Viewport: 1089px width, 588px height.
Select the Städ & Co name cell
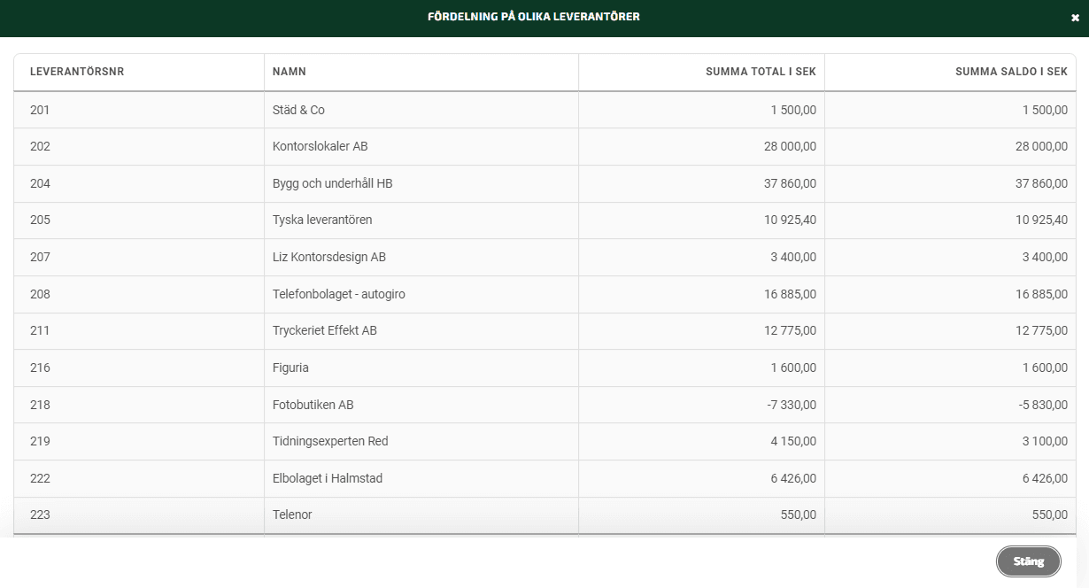pos(421,110)
